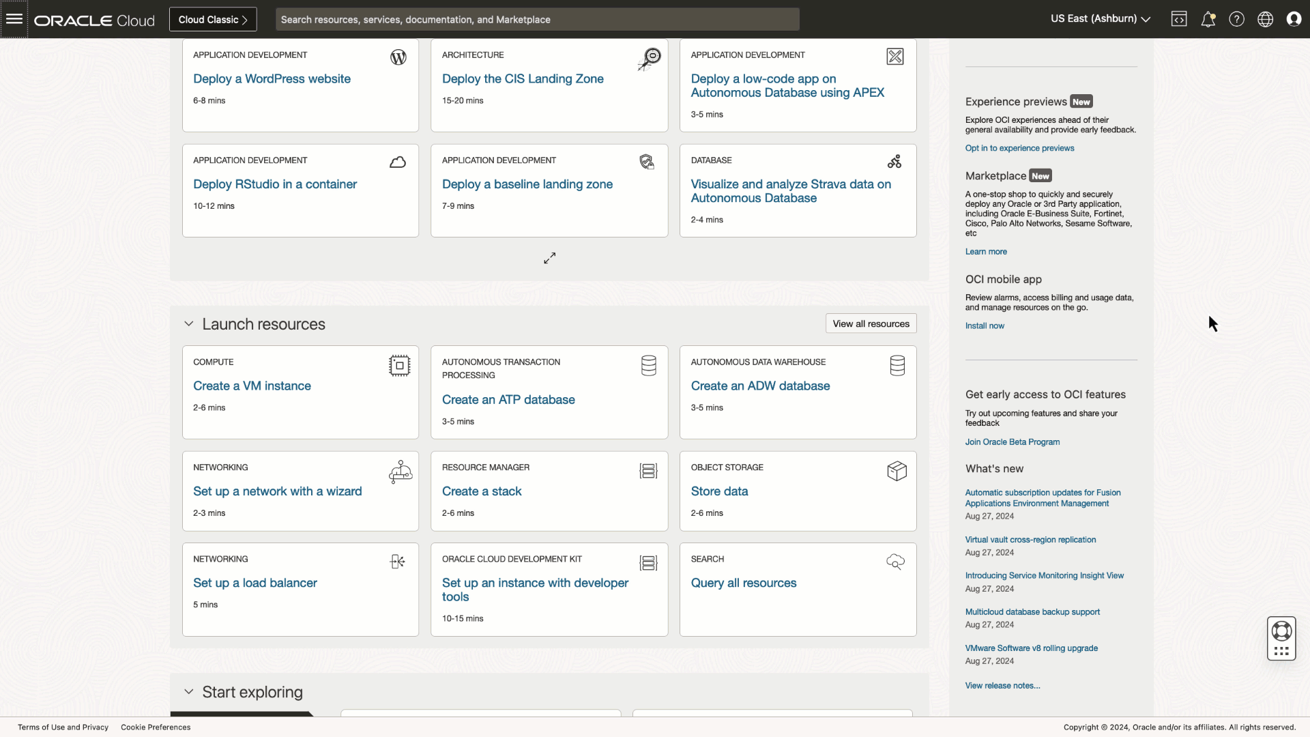Open the main navigation hamburger menu
The width and height of the screenshot is (1310, 737).
click(14, 18)
